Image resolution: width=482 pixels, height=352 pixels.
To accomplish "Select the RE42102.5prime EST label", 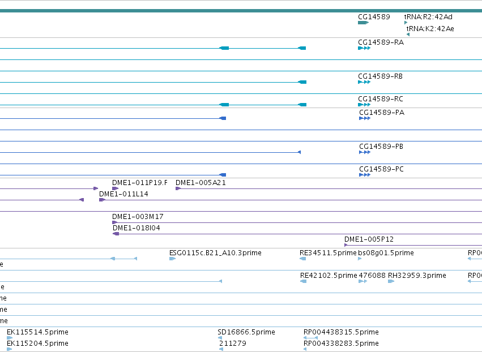I will 329,276.
